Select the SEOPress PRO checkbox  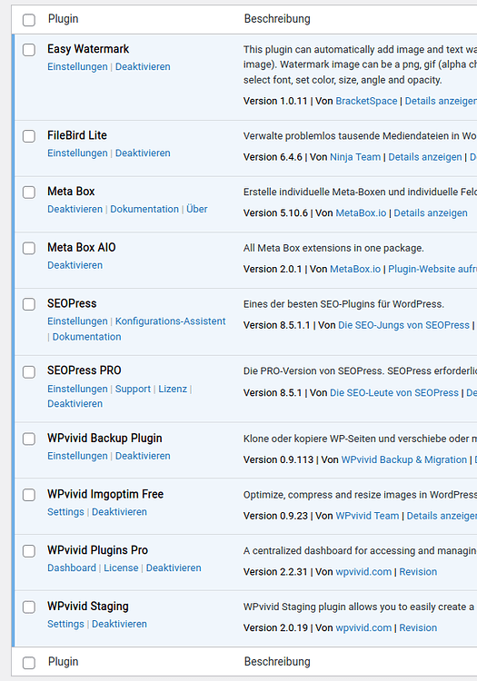(29, 371)
